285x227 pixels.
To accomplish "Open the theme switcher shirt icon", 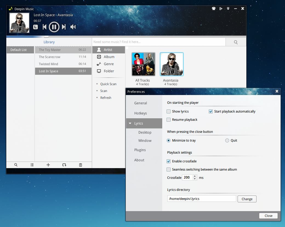I will 213,8.
